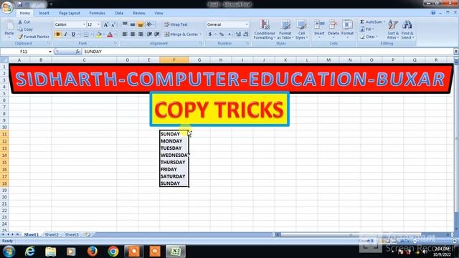
Task: Apply middle vertical alignment
Action: coord(133,24)
